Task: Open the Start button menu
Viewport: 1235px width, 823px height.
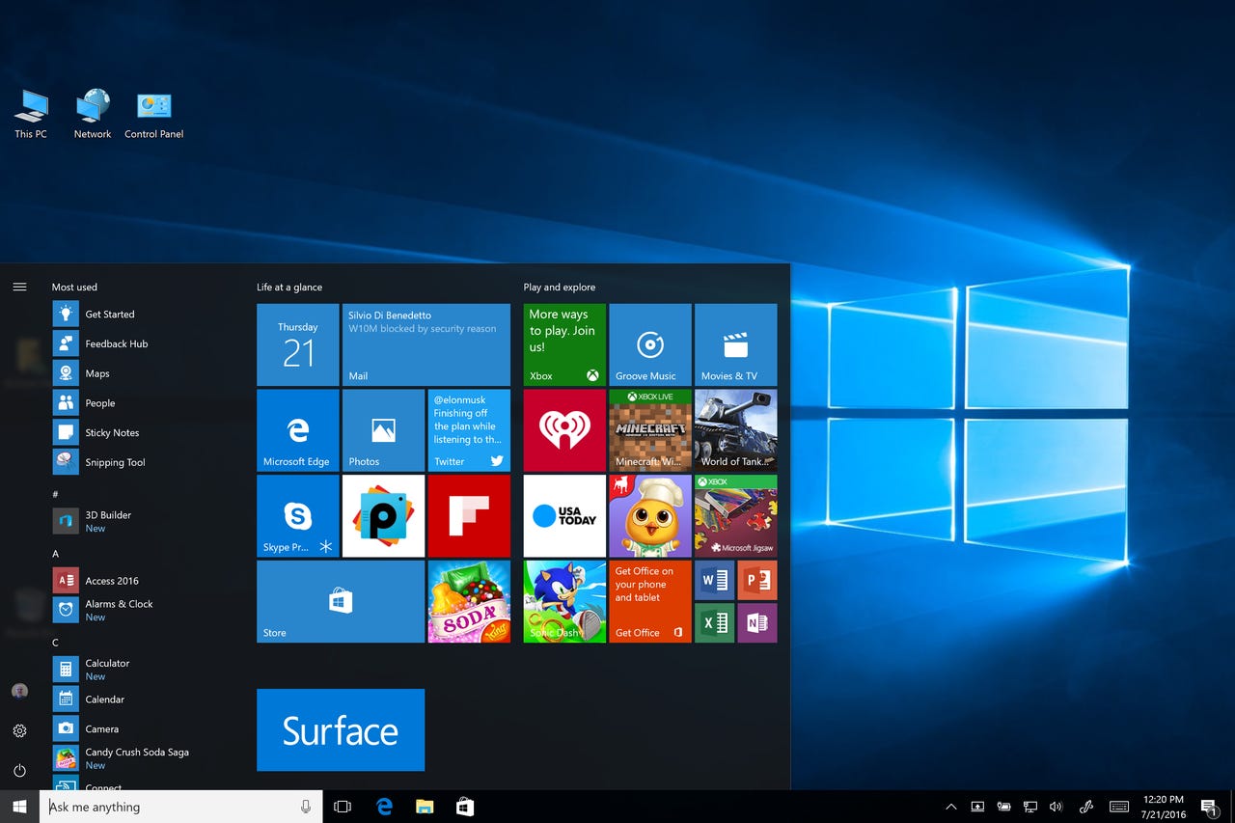Action: click(19, 807)
